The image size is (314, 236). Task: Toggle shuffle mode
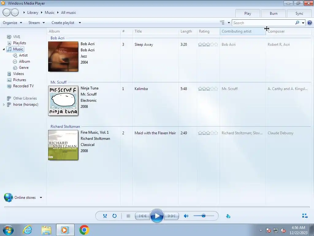tap(105, 216)
